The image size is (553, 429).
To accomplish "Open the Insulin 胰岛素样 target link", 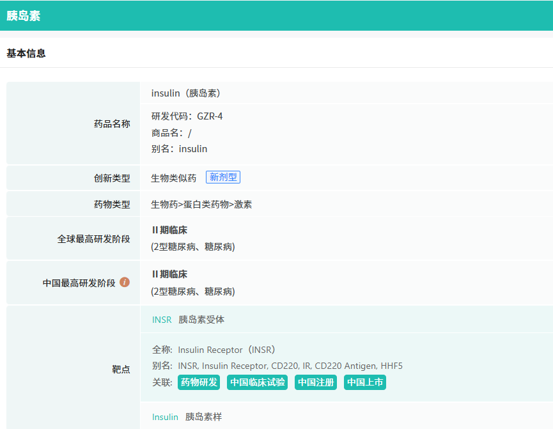I will tap(165, 417).
